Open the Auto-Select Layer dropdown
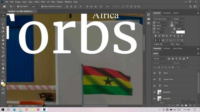This screenshot has width=200, height=112. [x=35, y=7]
